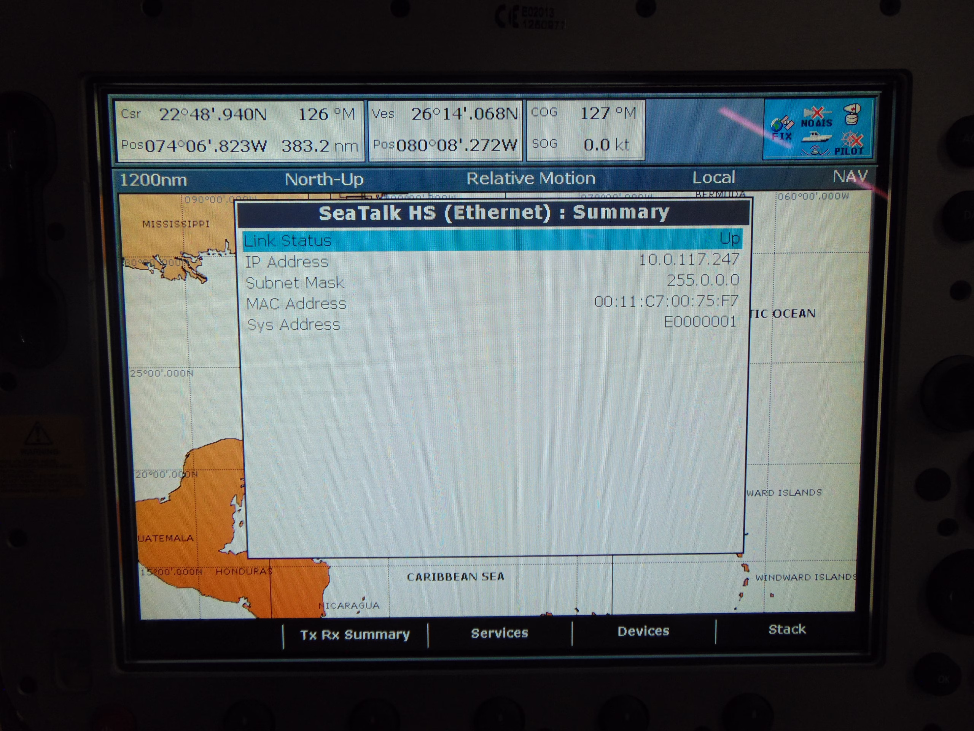Tap the North-Up orientation label
Screen dimensions: 974x731
[x=324, y=179]
